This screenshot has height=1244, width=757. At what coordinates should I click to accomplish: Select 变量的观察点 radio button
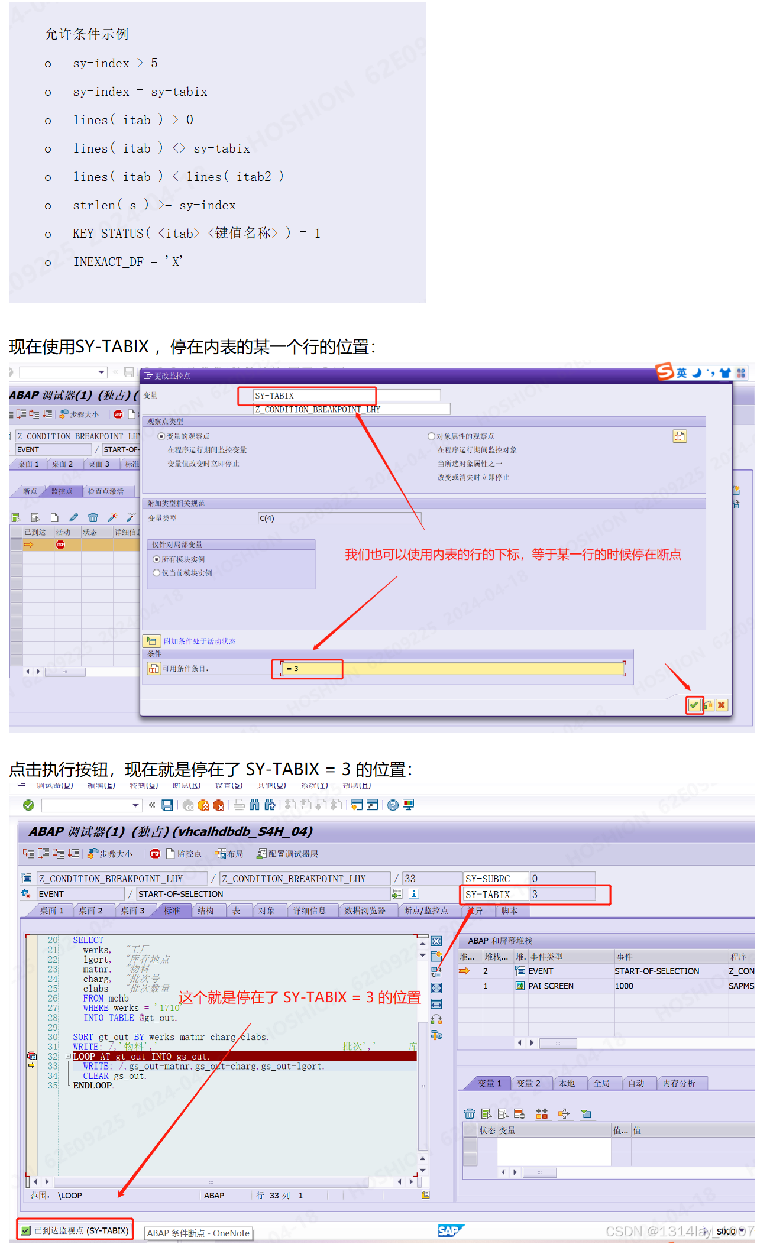tap(161, 436)
